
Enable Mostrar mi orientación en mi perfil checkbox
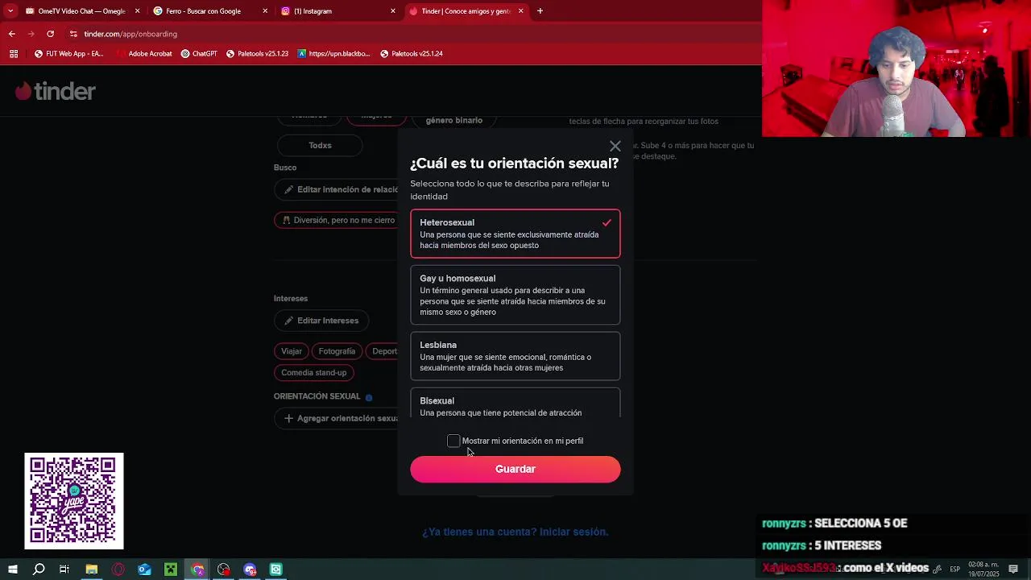(x=453, y=441)
